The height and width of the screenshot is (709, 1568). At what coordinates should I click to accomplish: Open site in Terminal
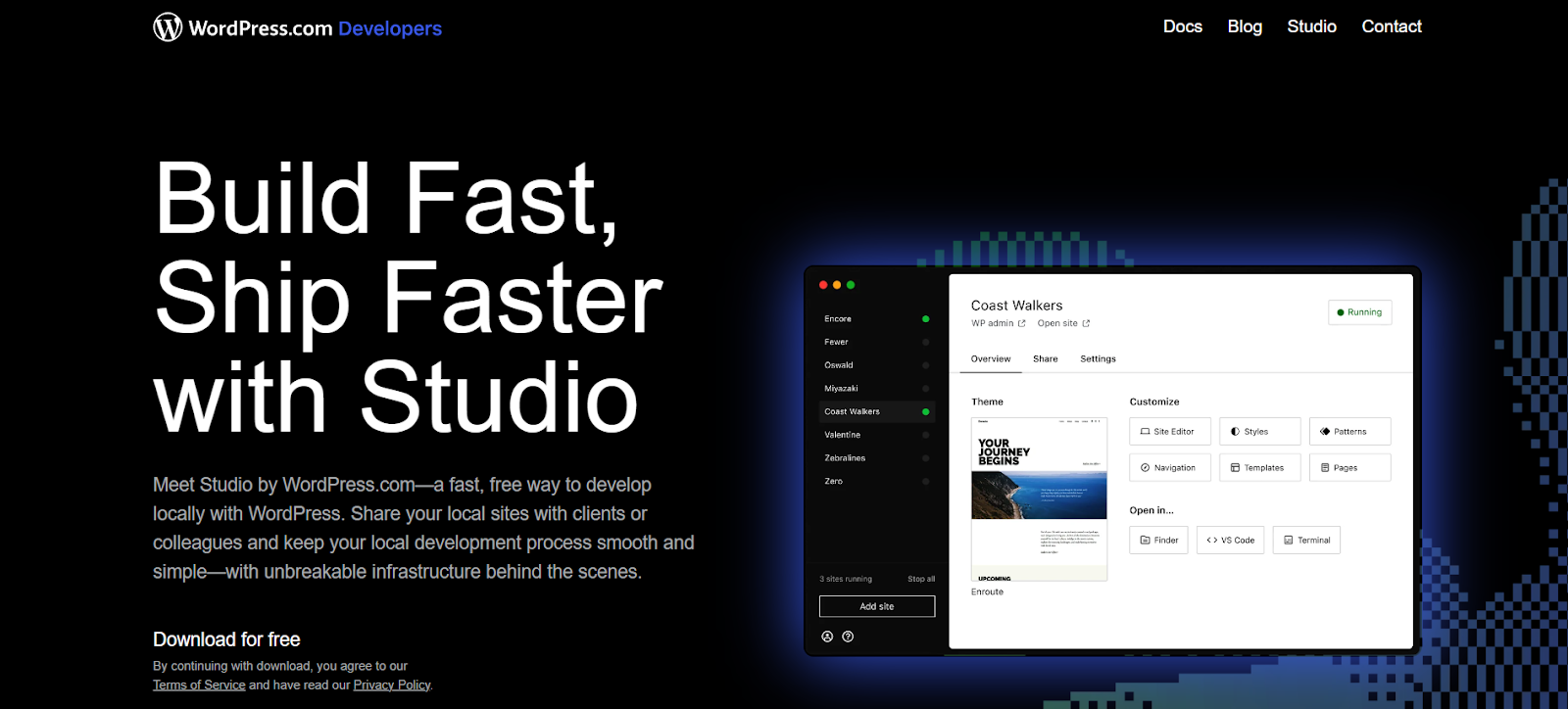[1306, 541]
